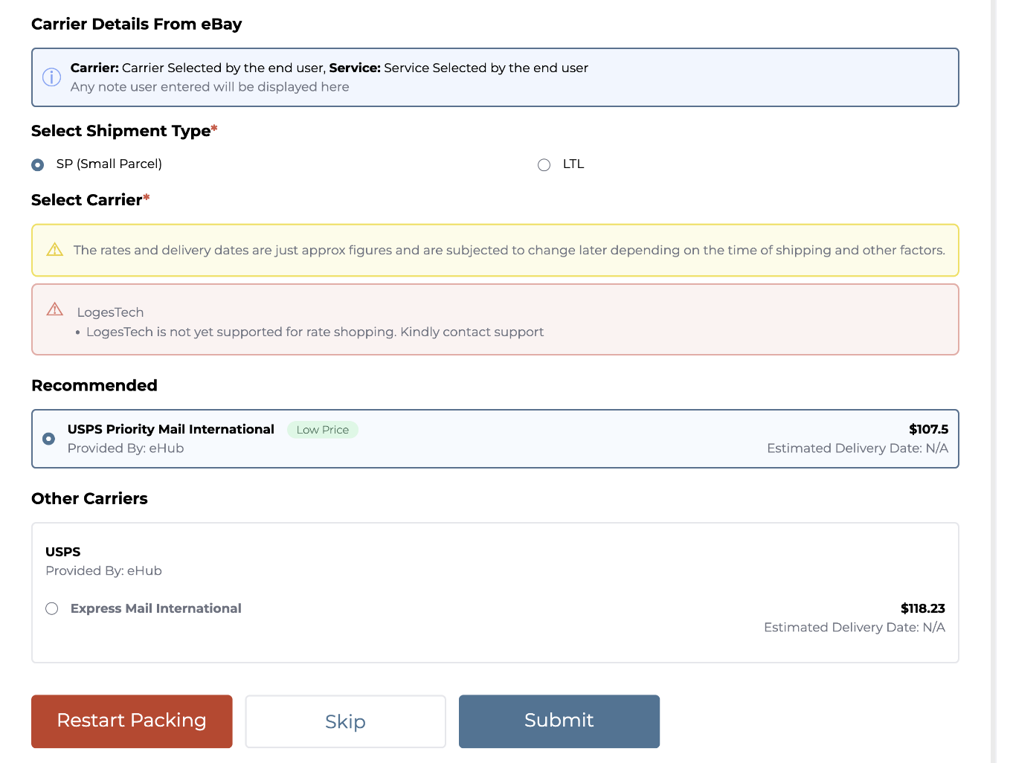
Task: Click the Skip button
Action: click(345, 721)
